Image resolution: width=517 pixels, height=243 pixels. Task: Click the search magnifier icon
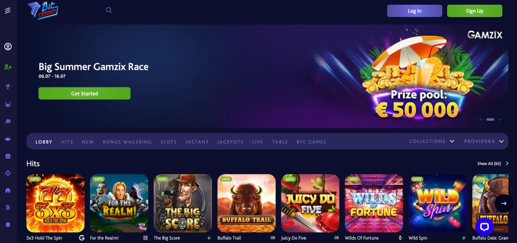[109, 10]
